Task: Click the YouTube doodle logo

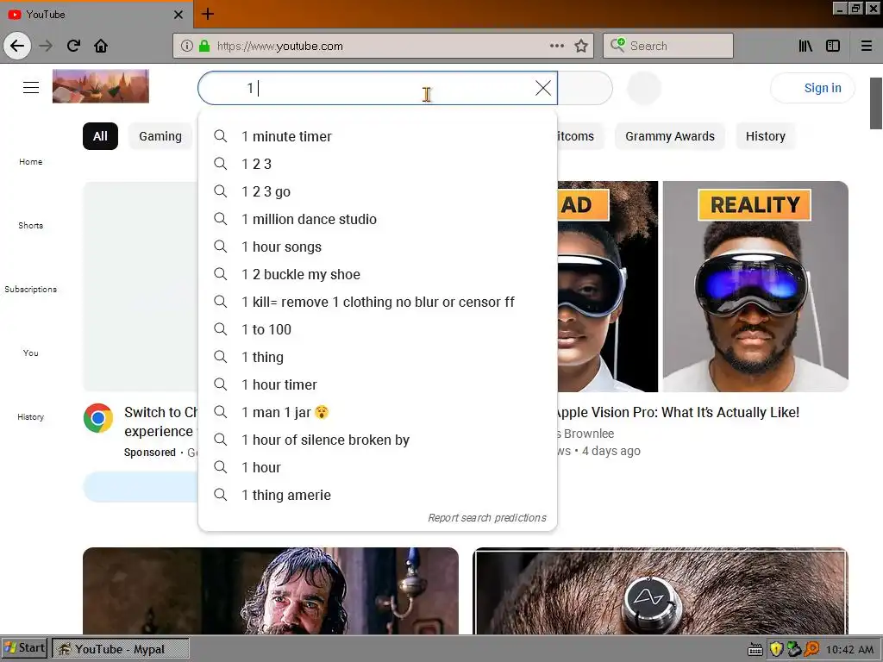Action: [101, 86]
